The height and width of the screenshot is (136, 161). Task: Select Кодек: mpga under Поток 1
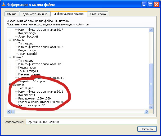[27, 67]
